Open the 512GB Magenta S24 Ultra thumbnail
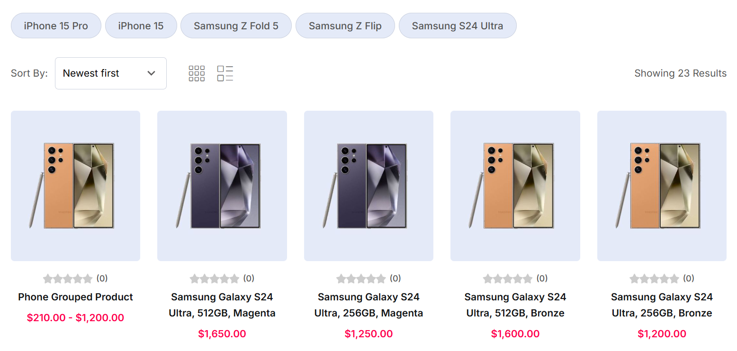Screen dimensions: 737x351 click(222, 185)
